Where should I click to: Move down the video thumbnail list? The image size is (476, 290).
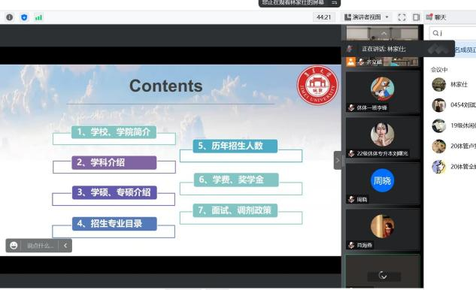[383, 276]
